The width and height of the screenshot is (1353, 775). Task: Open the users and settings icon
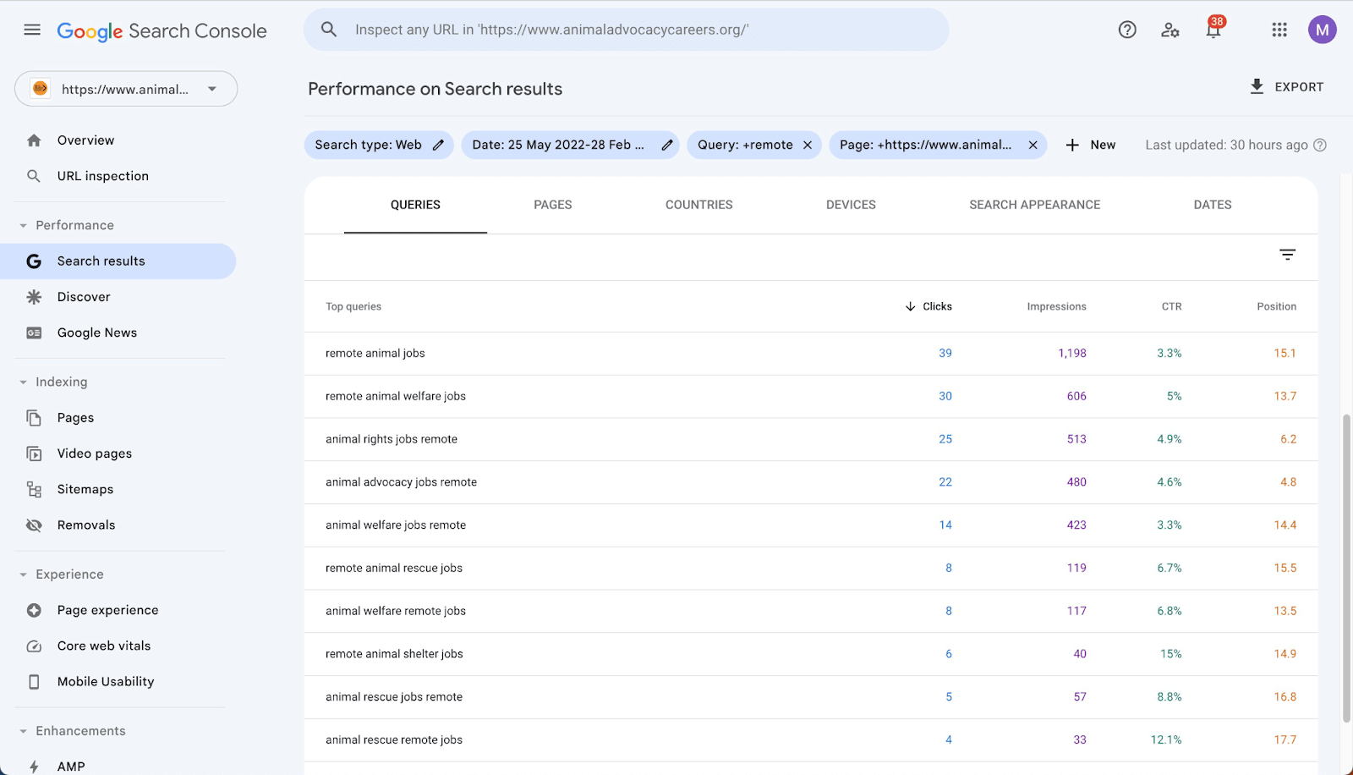pyautogui.click(x=1170, y=30)
